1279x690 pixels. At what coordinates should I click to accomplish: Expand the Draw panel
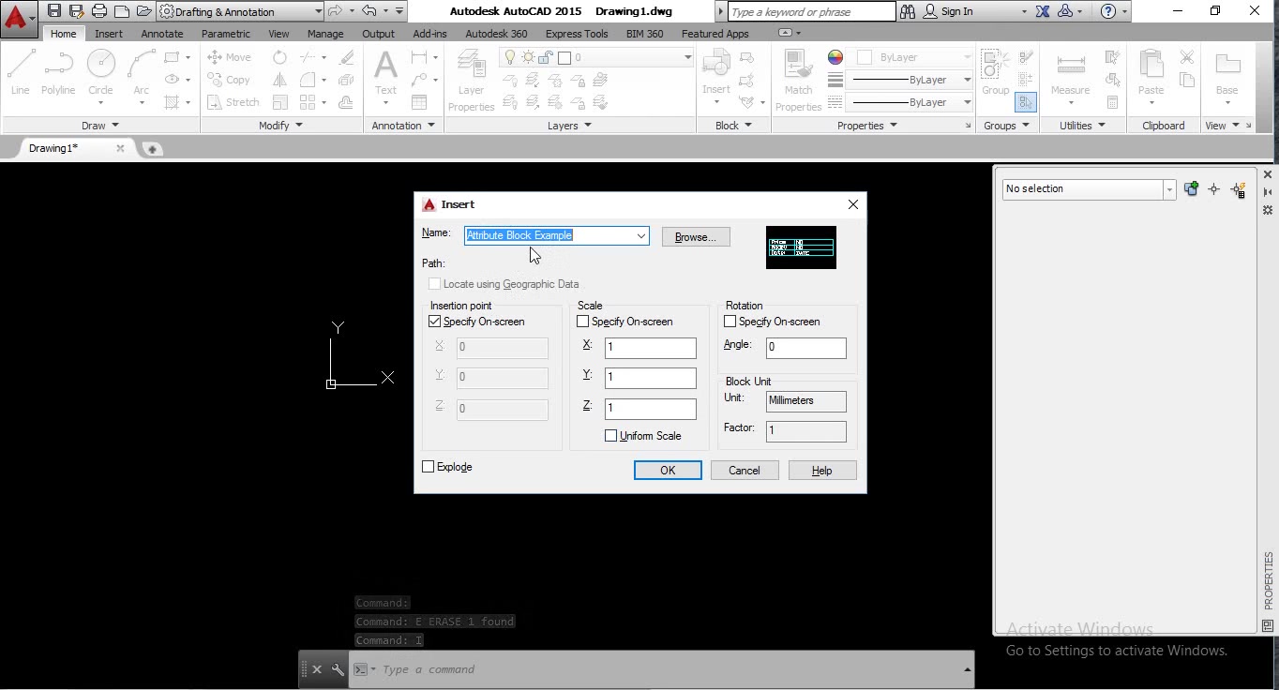(x=99, y=126)
